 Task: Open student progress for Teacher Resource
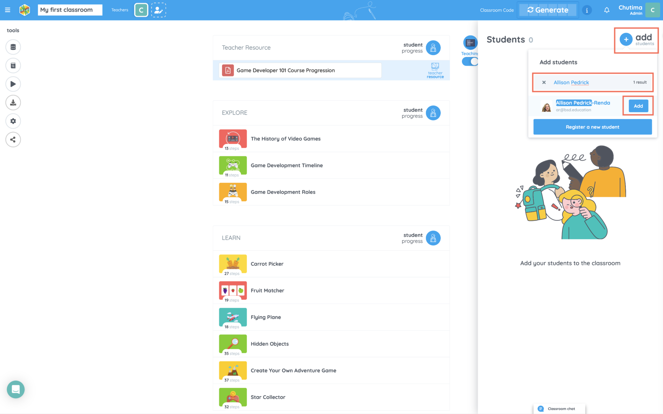(x=433, y=48)
